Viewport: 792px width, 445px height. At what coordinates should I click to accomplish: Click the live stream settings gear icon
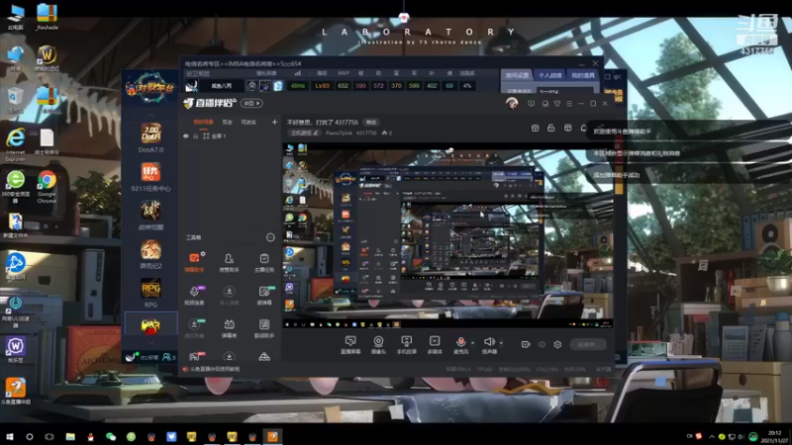tap(557, 344)
